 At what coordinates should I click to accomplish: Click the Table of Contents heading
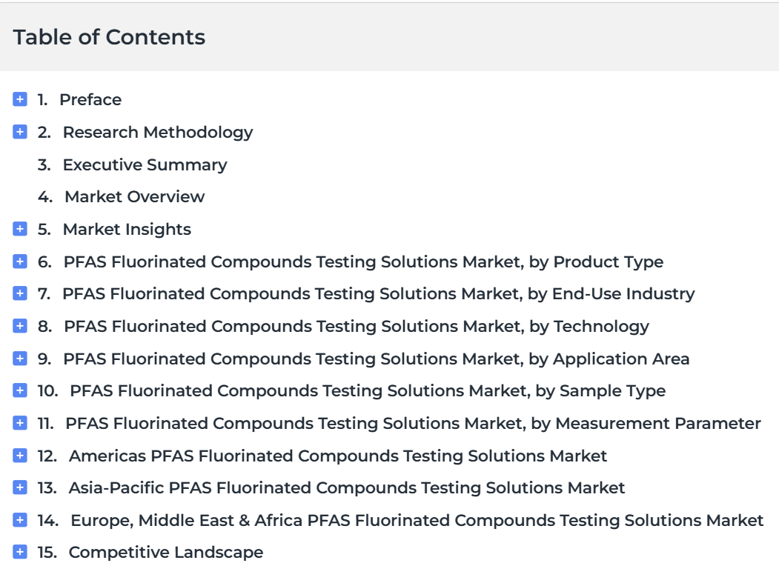pos(109,37)
